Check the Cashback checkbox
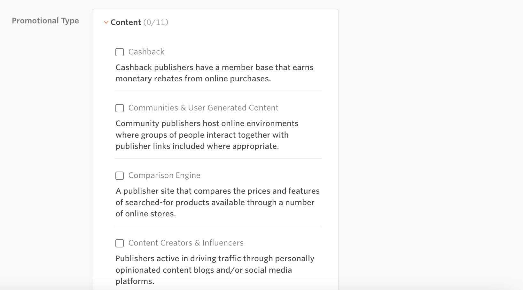This screenshot has width=523, height=290. point(120,52)
